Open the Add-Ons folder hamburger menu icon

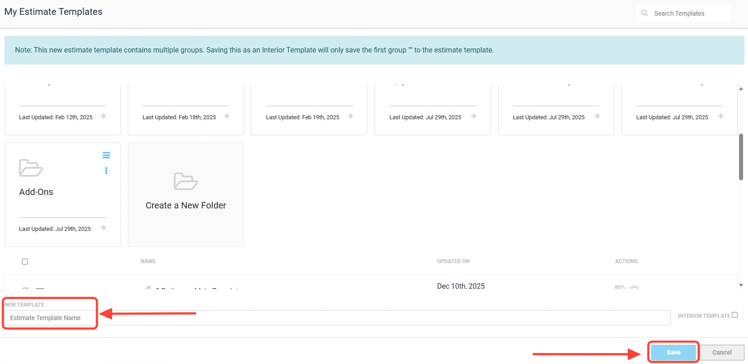(106, 155)
